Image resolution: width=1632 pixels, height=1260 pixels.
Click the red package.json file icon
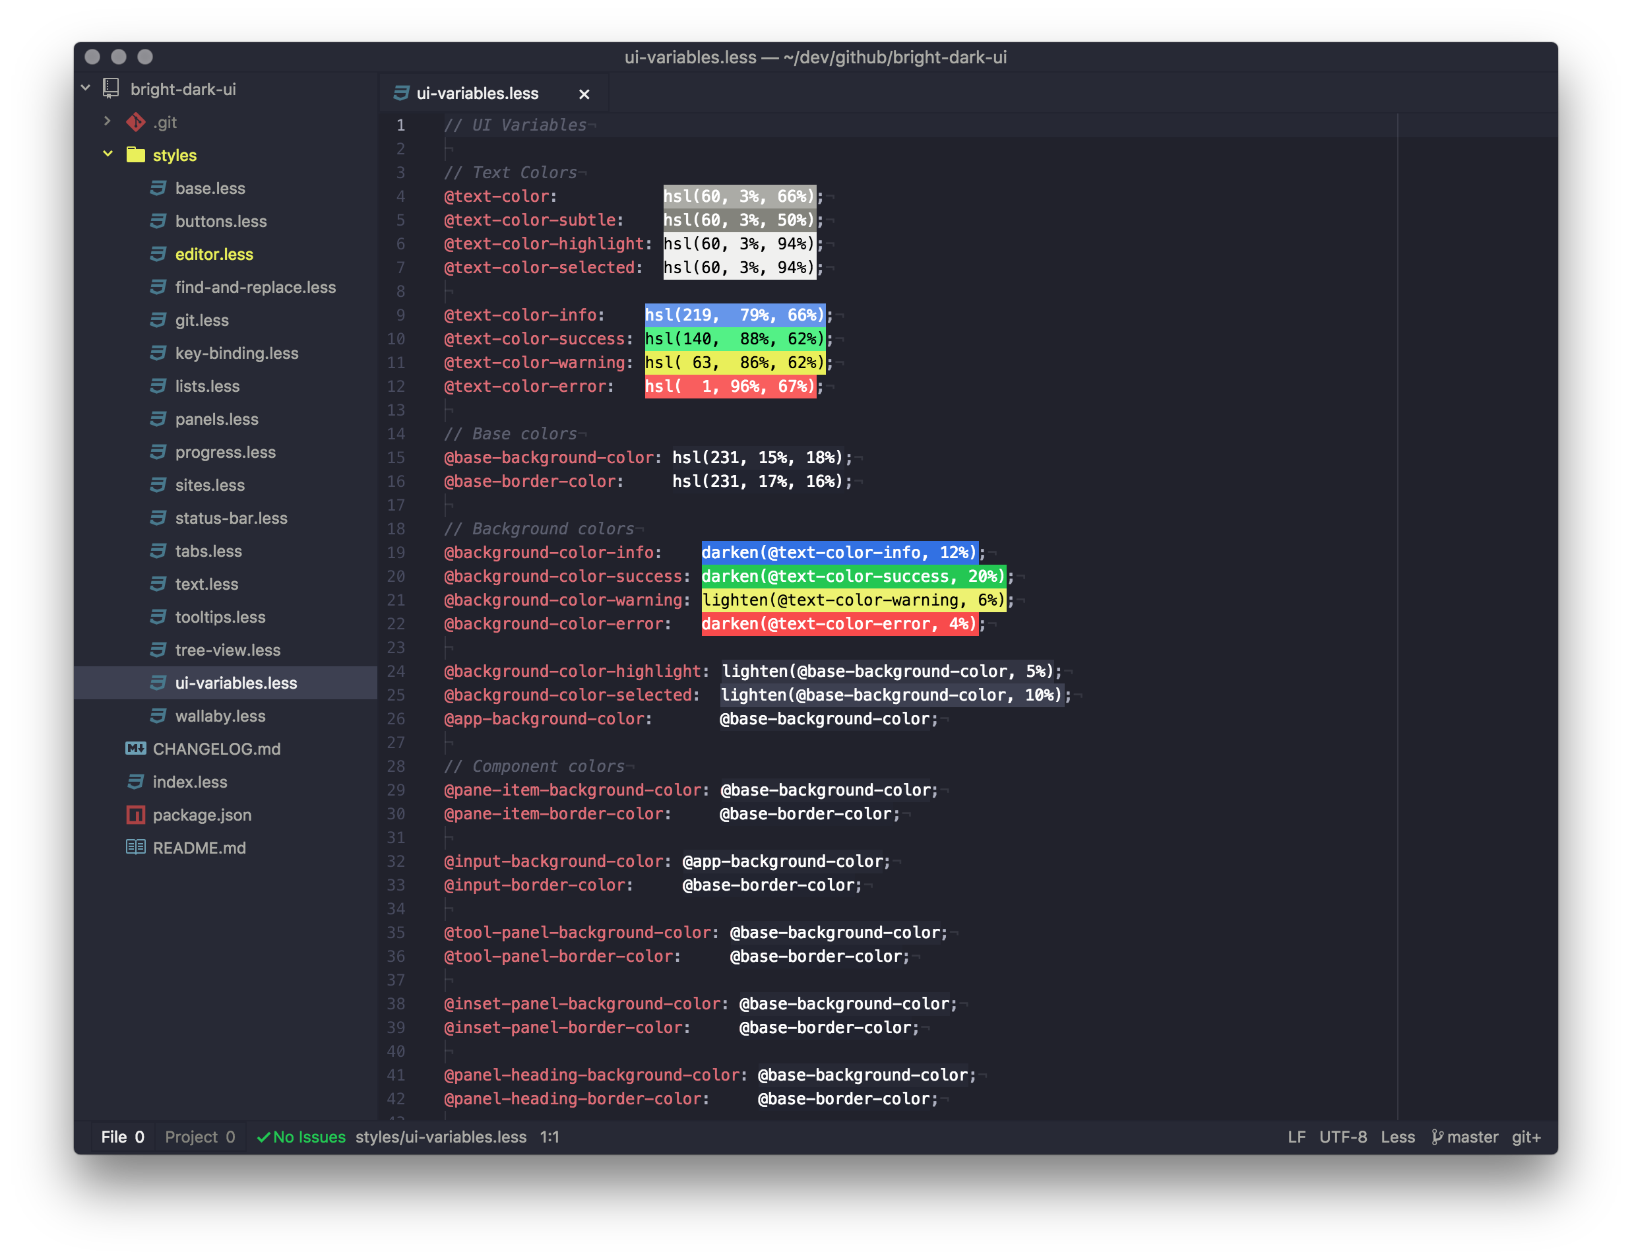135,815
